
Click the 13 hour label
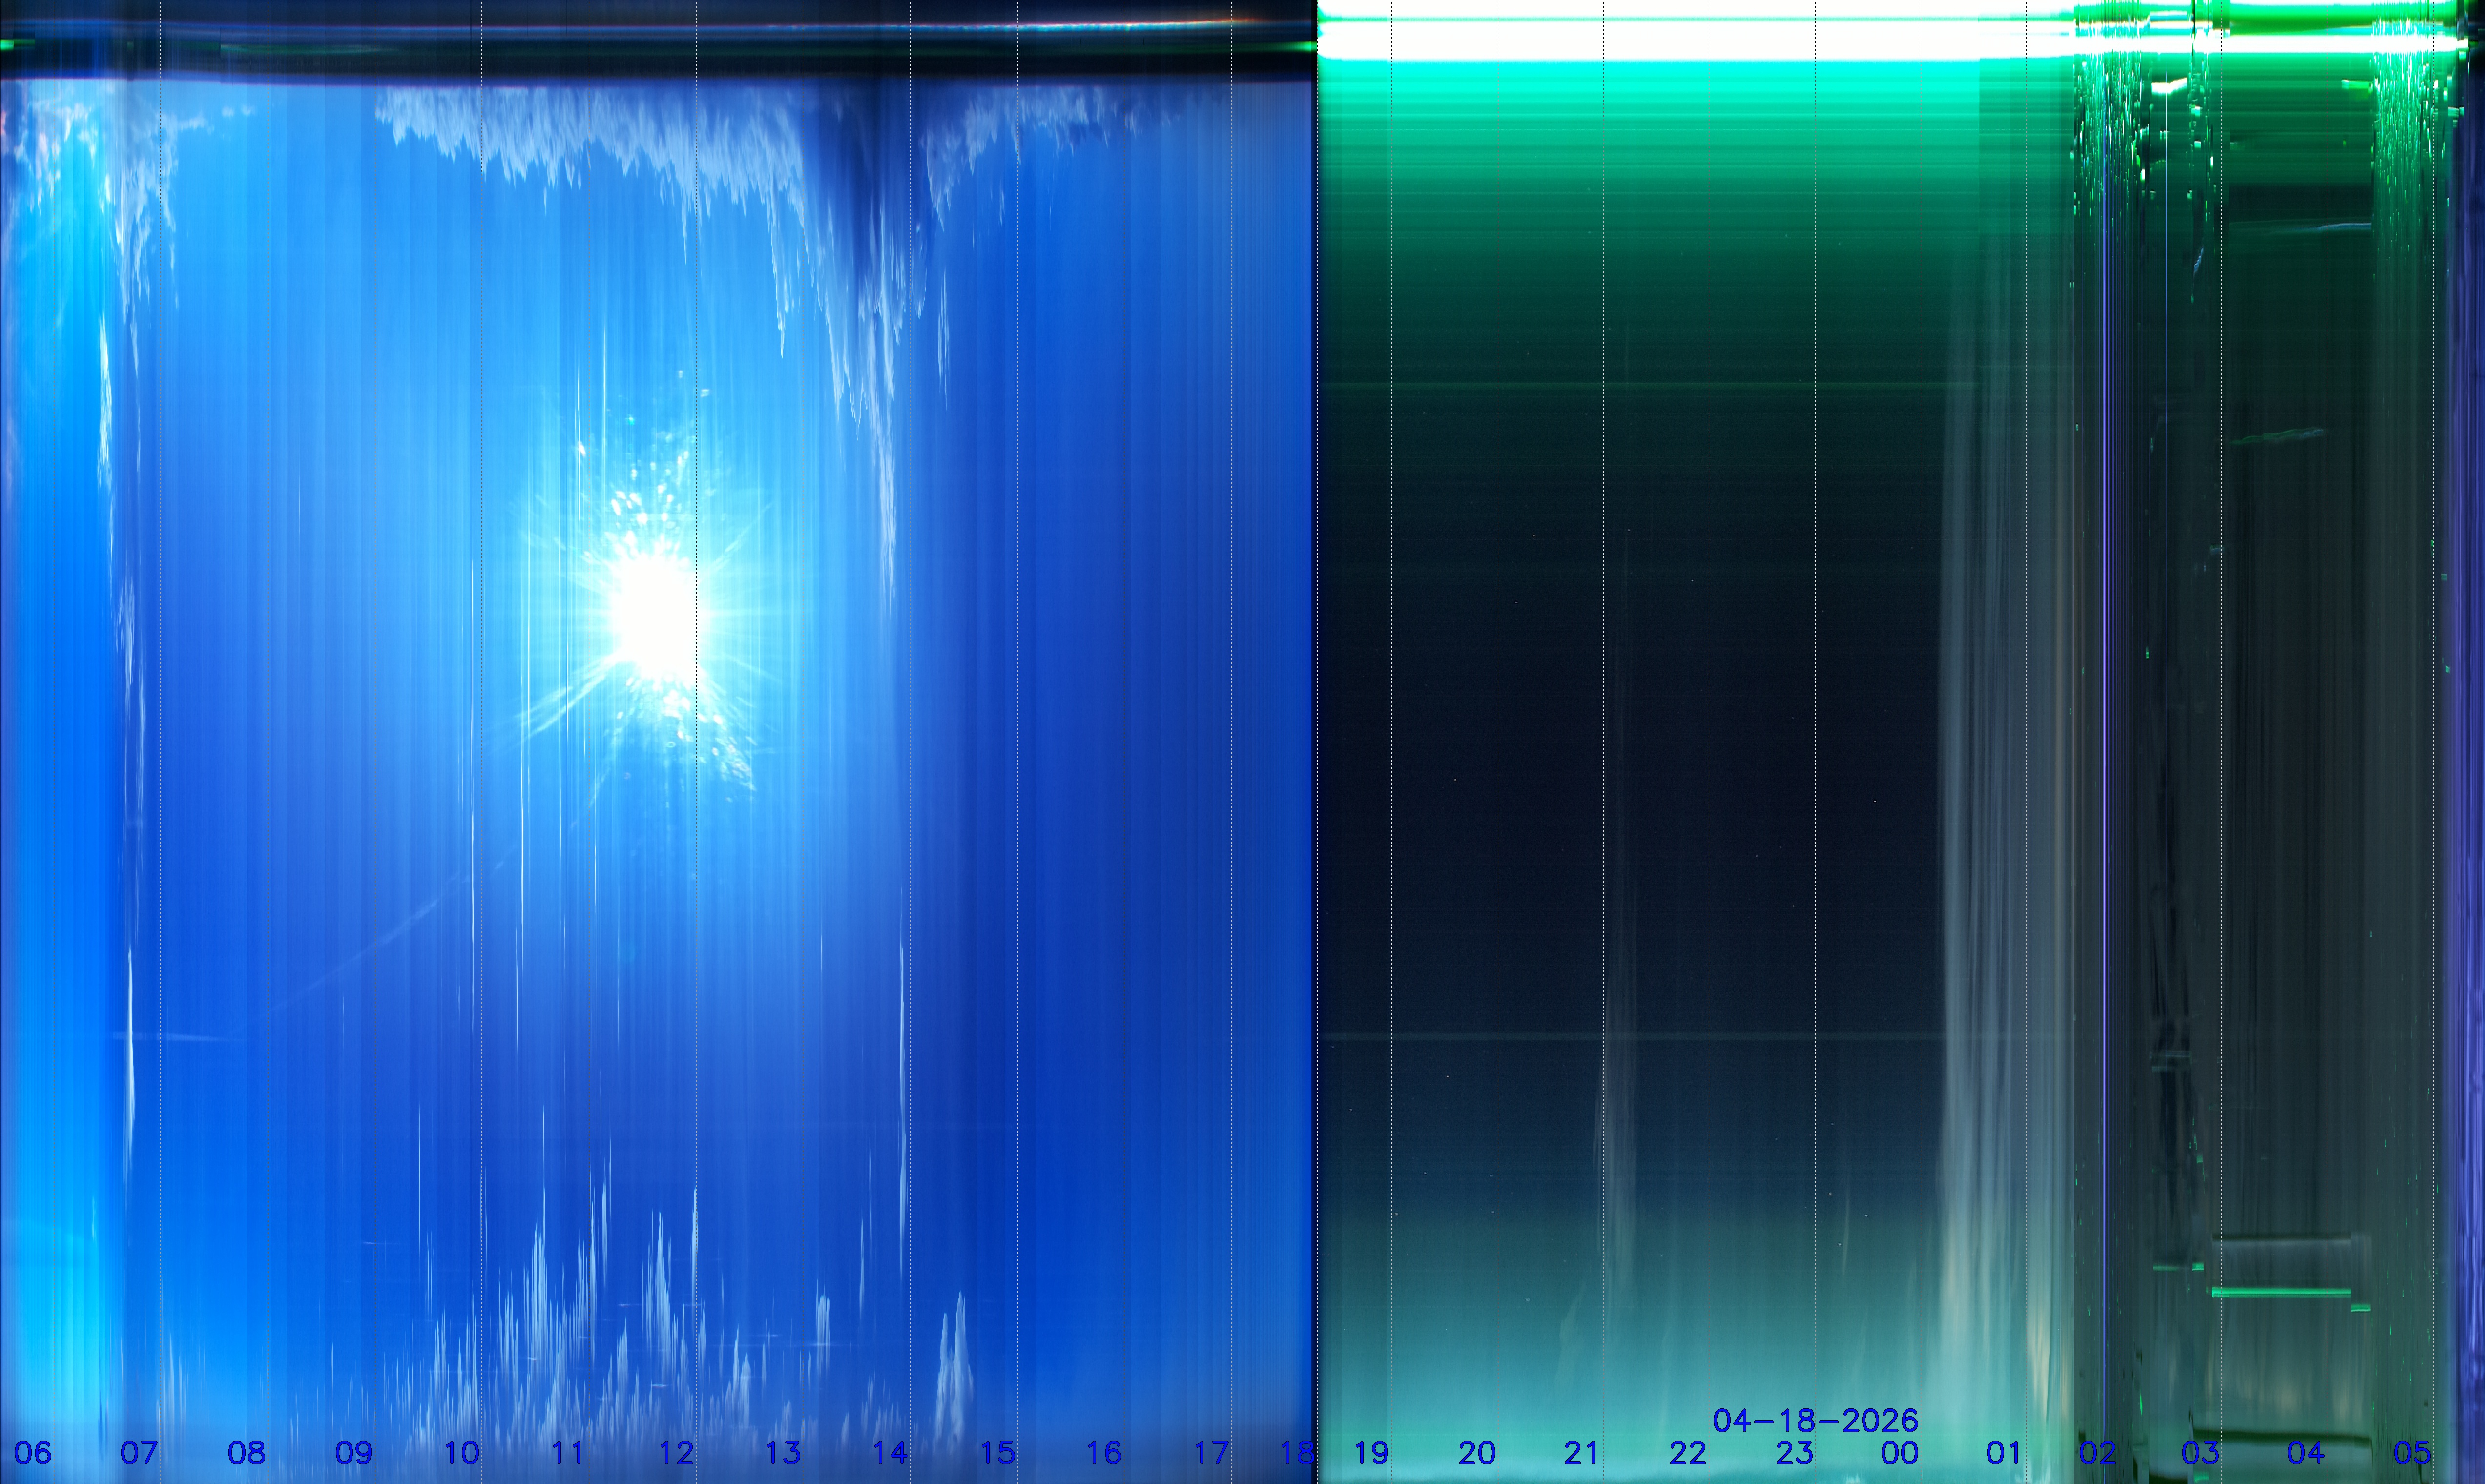[x=783, y=1453]
